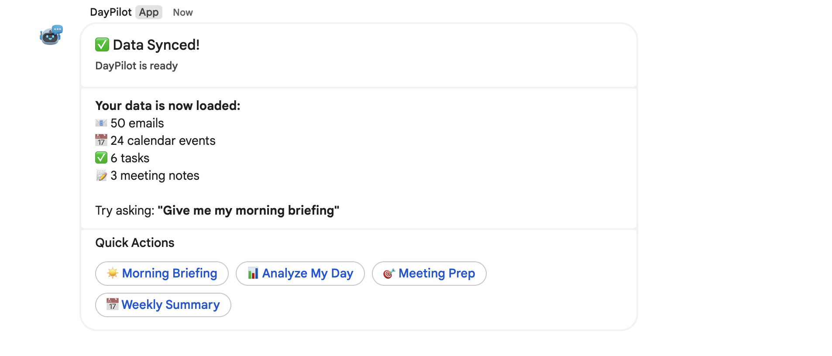The image size is (832, 356).
Task: Click the green checkmark beside Data Synced
Action: tap(102, 44)
